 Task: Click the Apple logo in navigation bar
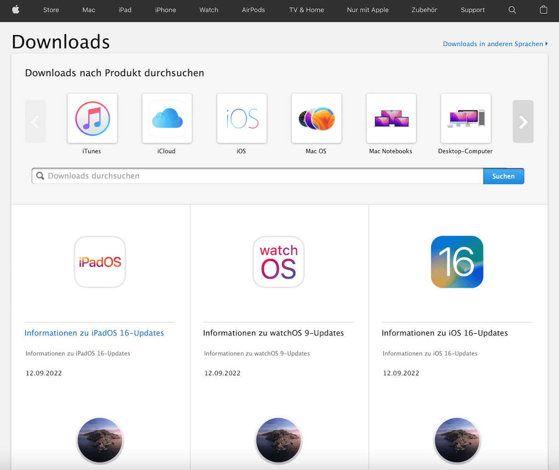coord(16,10)
